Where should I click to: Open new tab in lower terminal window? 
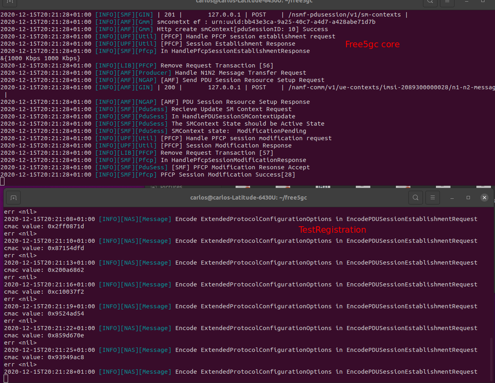coord(13,198)
